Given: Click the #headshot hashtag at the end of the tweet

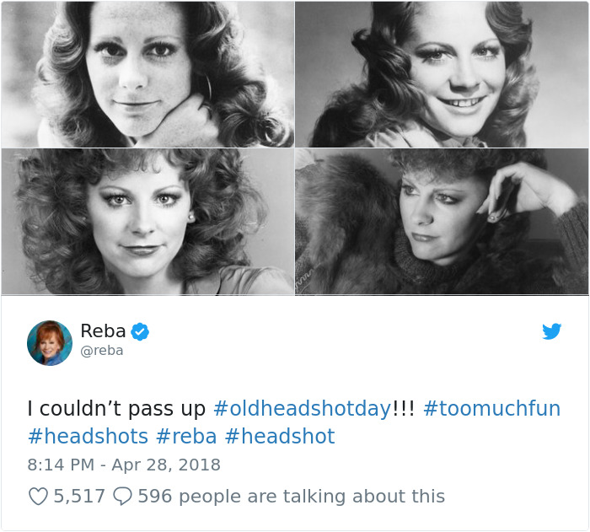Looking at the screenshot, I should tap(280, 437).
